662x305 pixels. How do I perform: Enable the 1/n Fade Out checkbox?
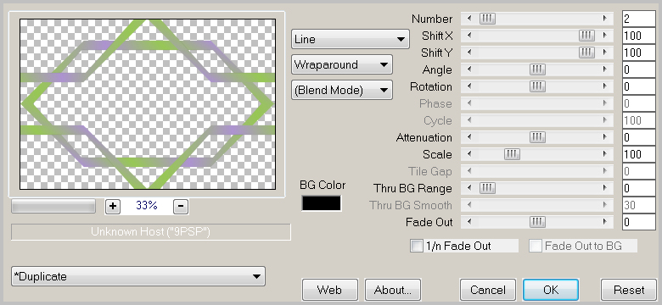tap(416, 246)
